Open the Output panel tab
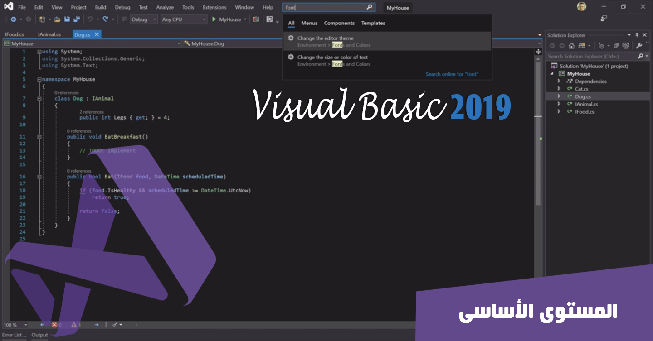 click(39, 335)
